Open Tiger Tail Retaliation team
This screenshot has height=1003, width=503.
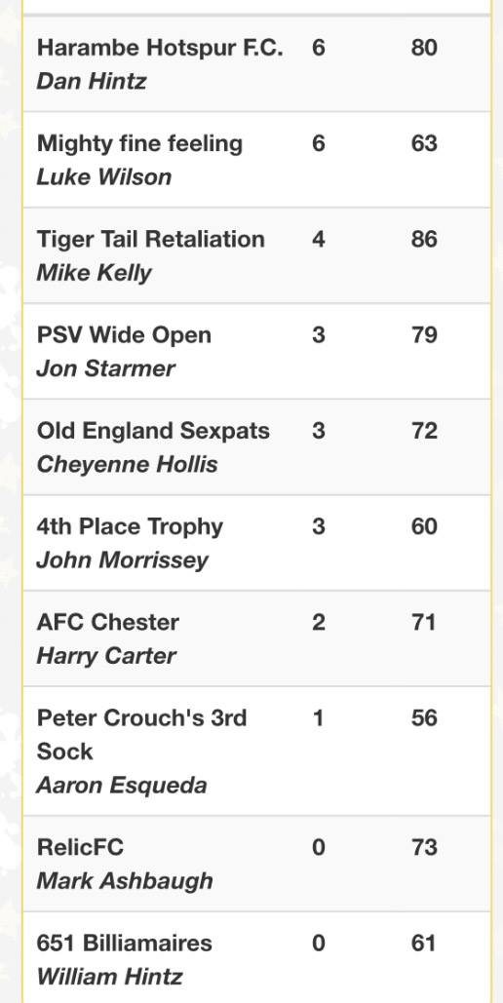coord(150,239)
